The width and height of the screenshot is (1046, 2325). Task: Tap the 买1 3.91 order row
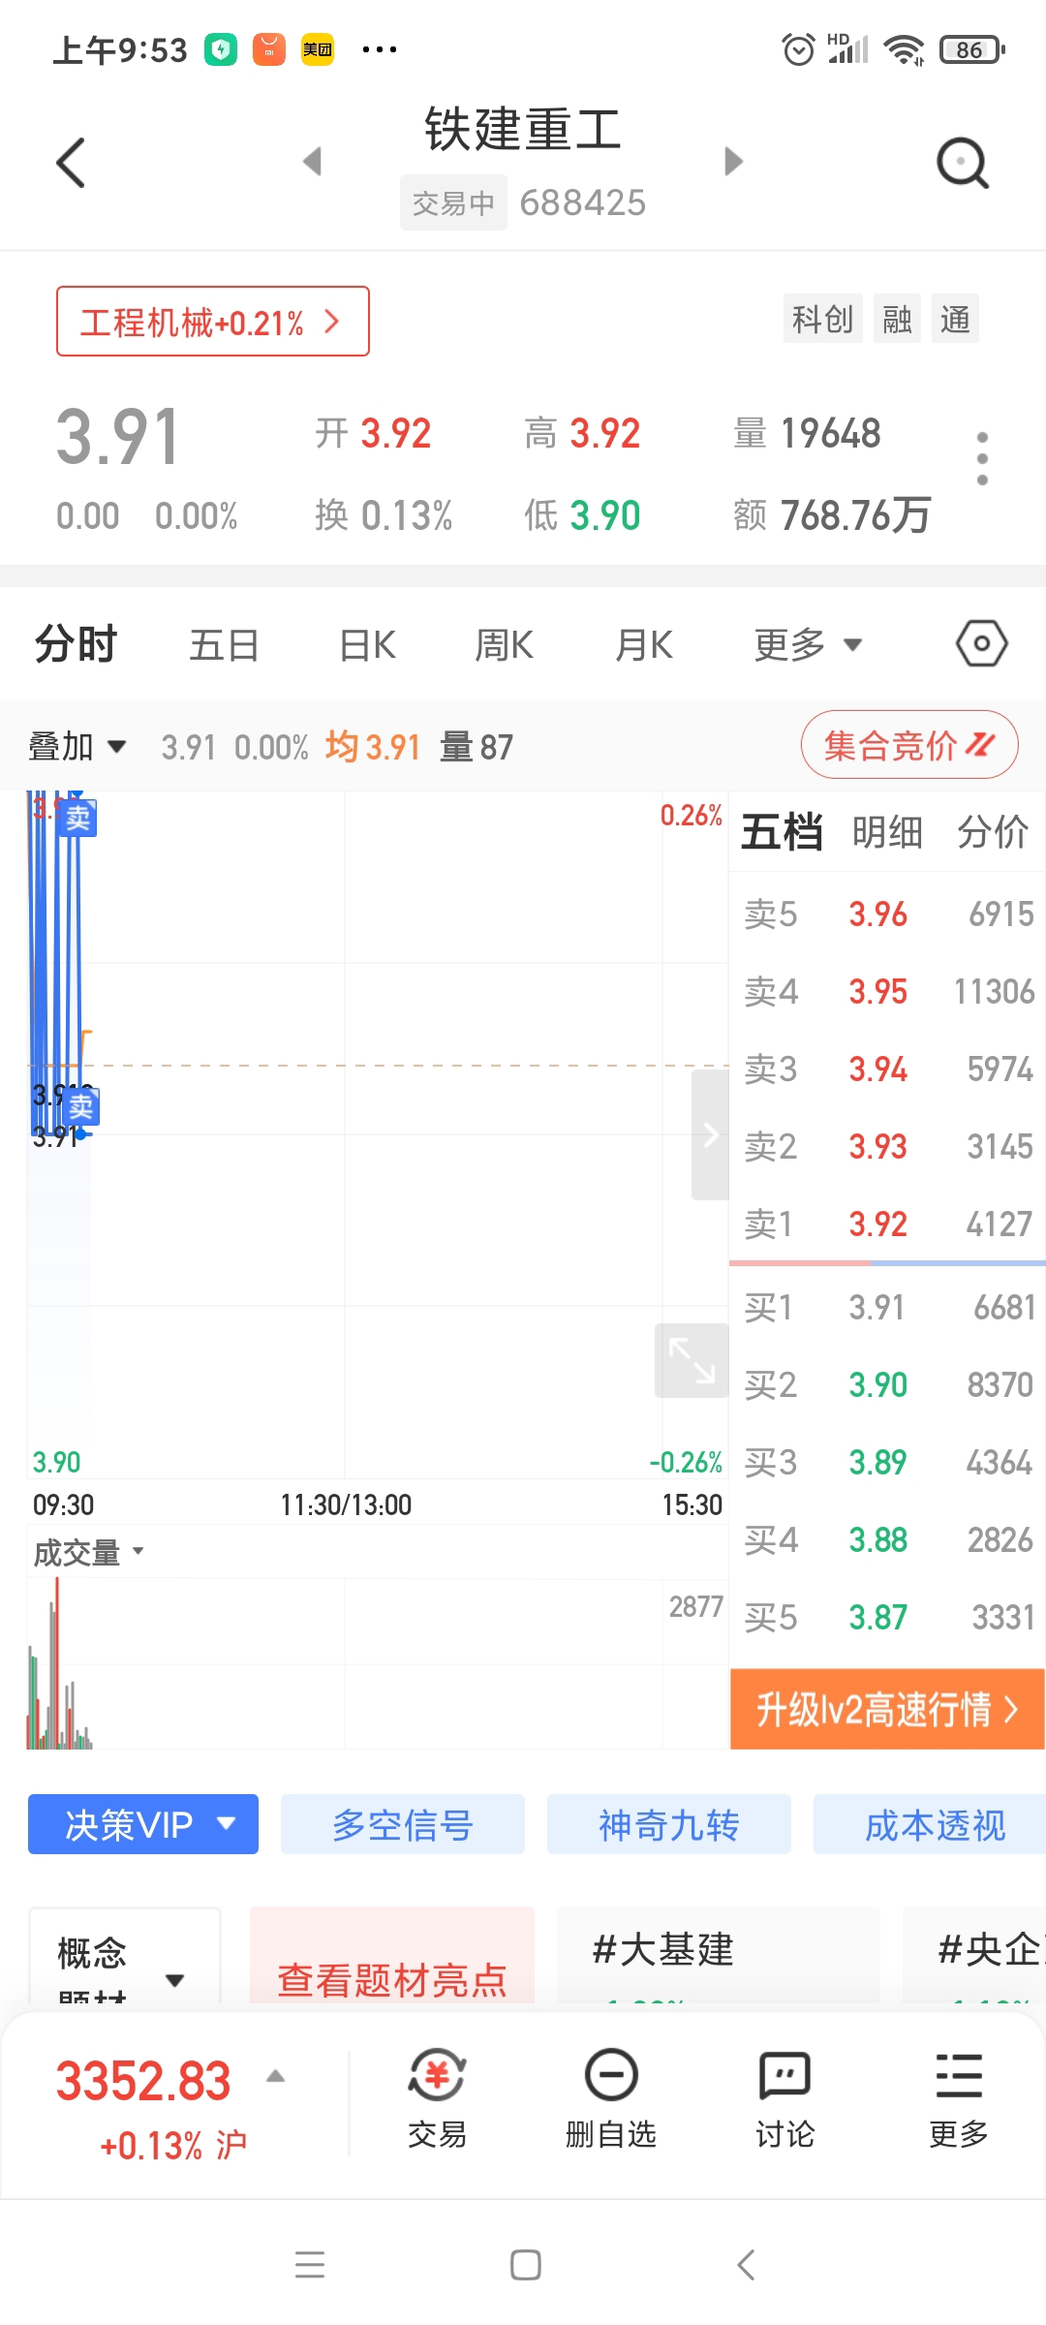click(x=887, y=1307)
